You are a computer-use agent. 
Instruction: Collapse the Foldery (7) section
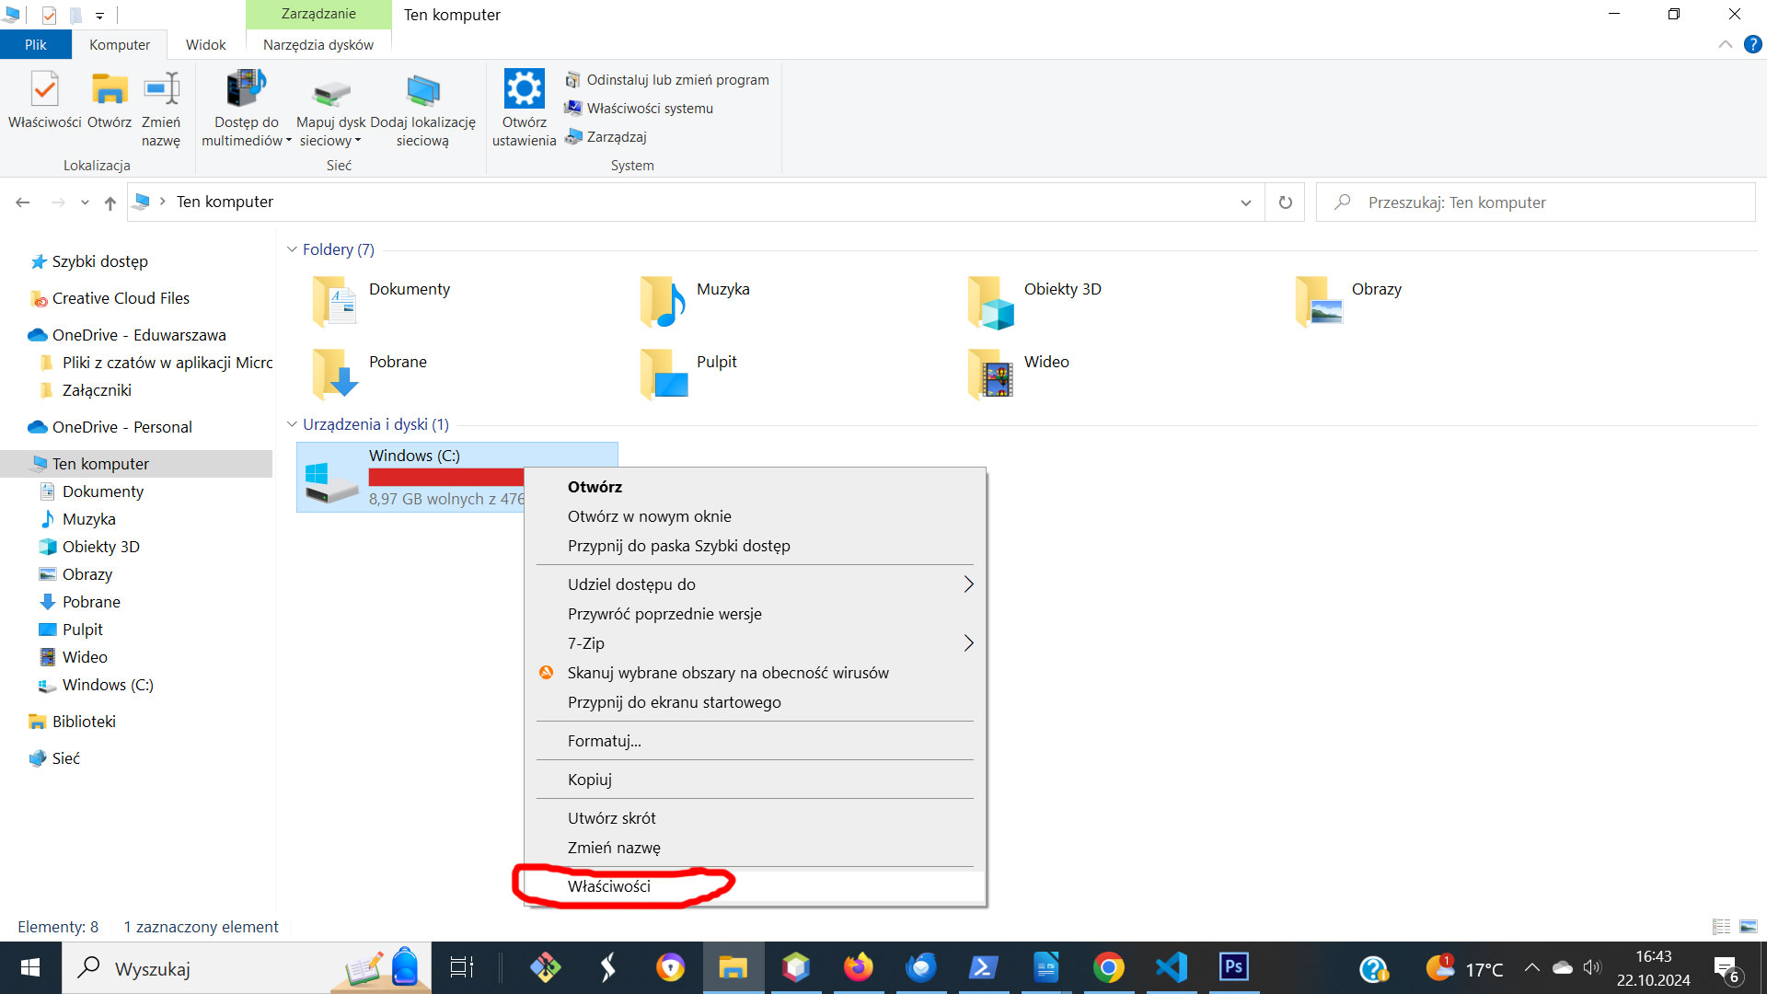tap(292, 249)
